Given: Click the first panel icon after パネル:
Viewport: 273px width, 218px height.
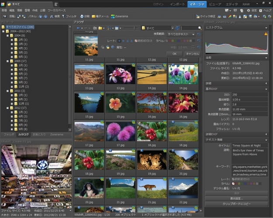Looking at the screenshot, I should tap(40, 16).
